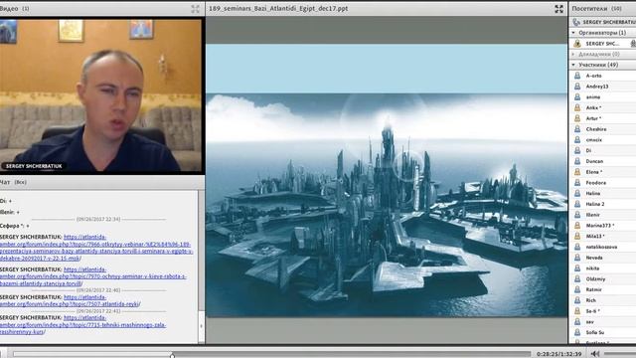Select attendee name cmocix
Screen dimensions: 636x358
(x=594, y=139)
